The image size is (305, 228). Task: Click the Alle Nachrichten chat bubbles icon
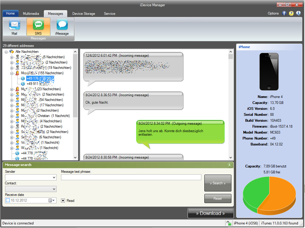coord(12,52)
